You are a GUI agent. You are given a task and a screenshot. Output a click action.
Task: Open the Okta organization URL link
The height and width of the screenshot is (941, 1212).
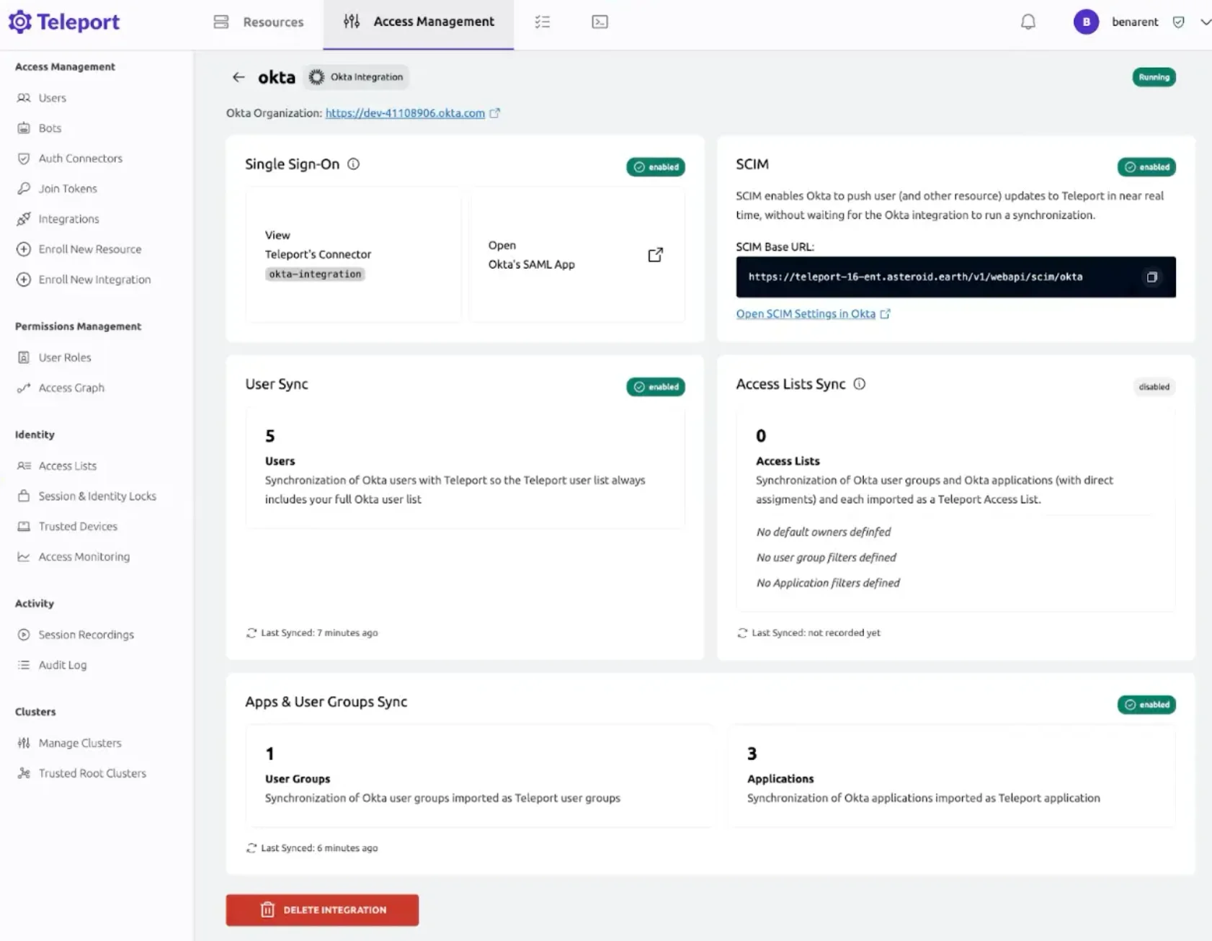[x=404, y=113]
